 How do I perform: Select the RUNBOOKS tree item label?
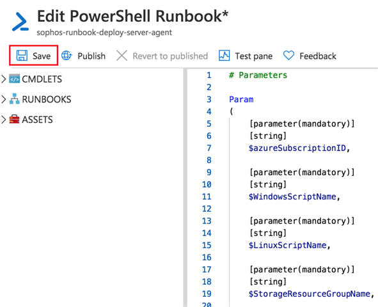tap(47, 99)
